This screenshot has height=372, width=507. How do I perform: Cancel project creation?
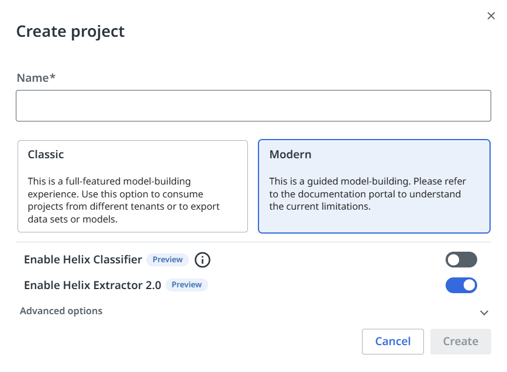[x=393, y=342]
